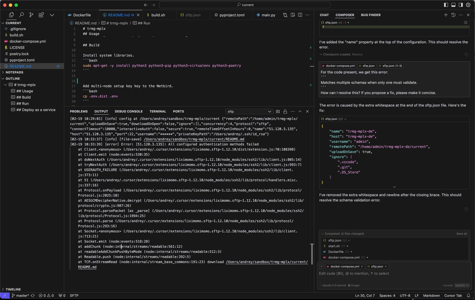Open the markdown preview to the side
The height and width of the screenshot is (300, 475).
[293, 15]
